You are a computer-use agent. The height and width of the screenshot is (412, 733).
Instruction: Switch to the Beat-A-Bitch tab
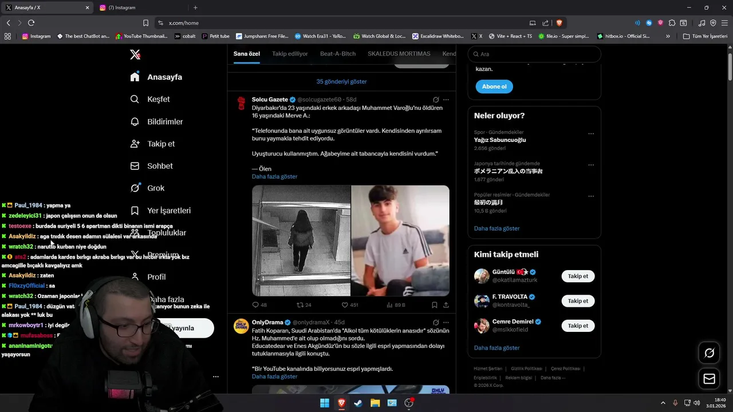click(338, 54)
